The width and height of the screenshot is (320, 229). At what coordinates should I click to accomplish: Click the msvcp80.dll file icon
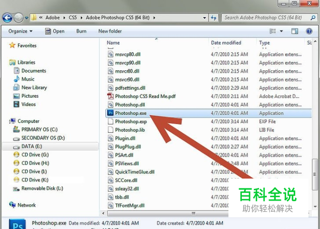coord(111,54)
